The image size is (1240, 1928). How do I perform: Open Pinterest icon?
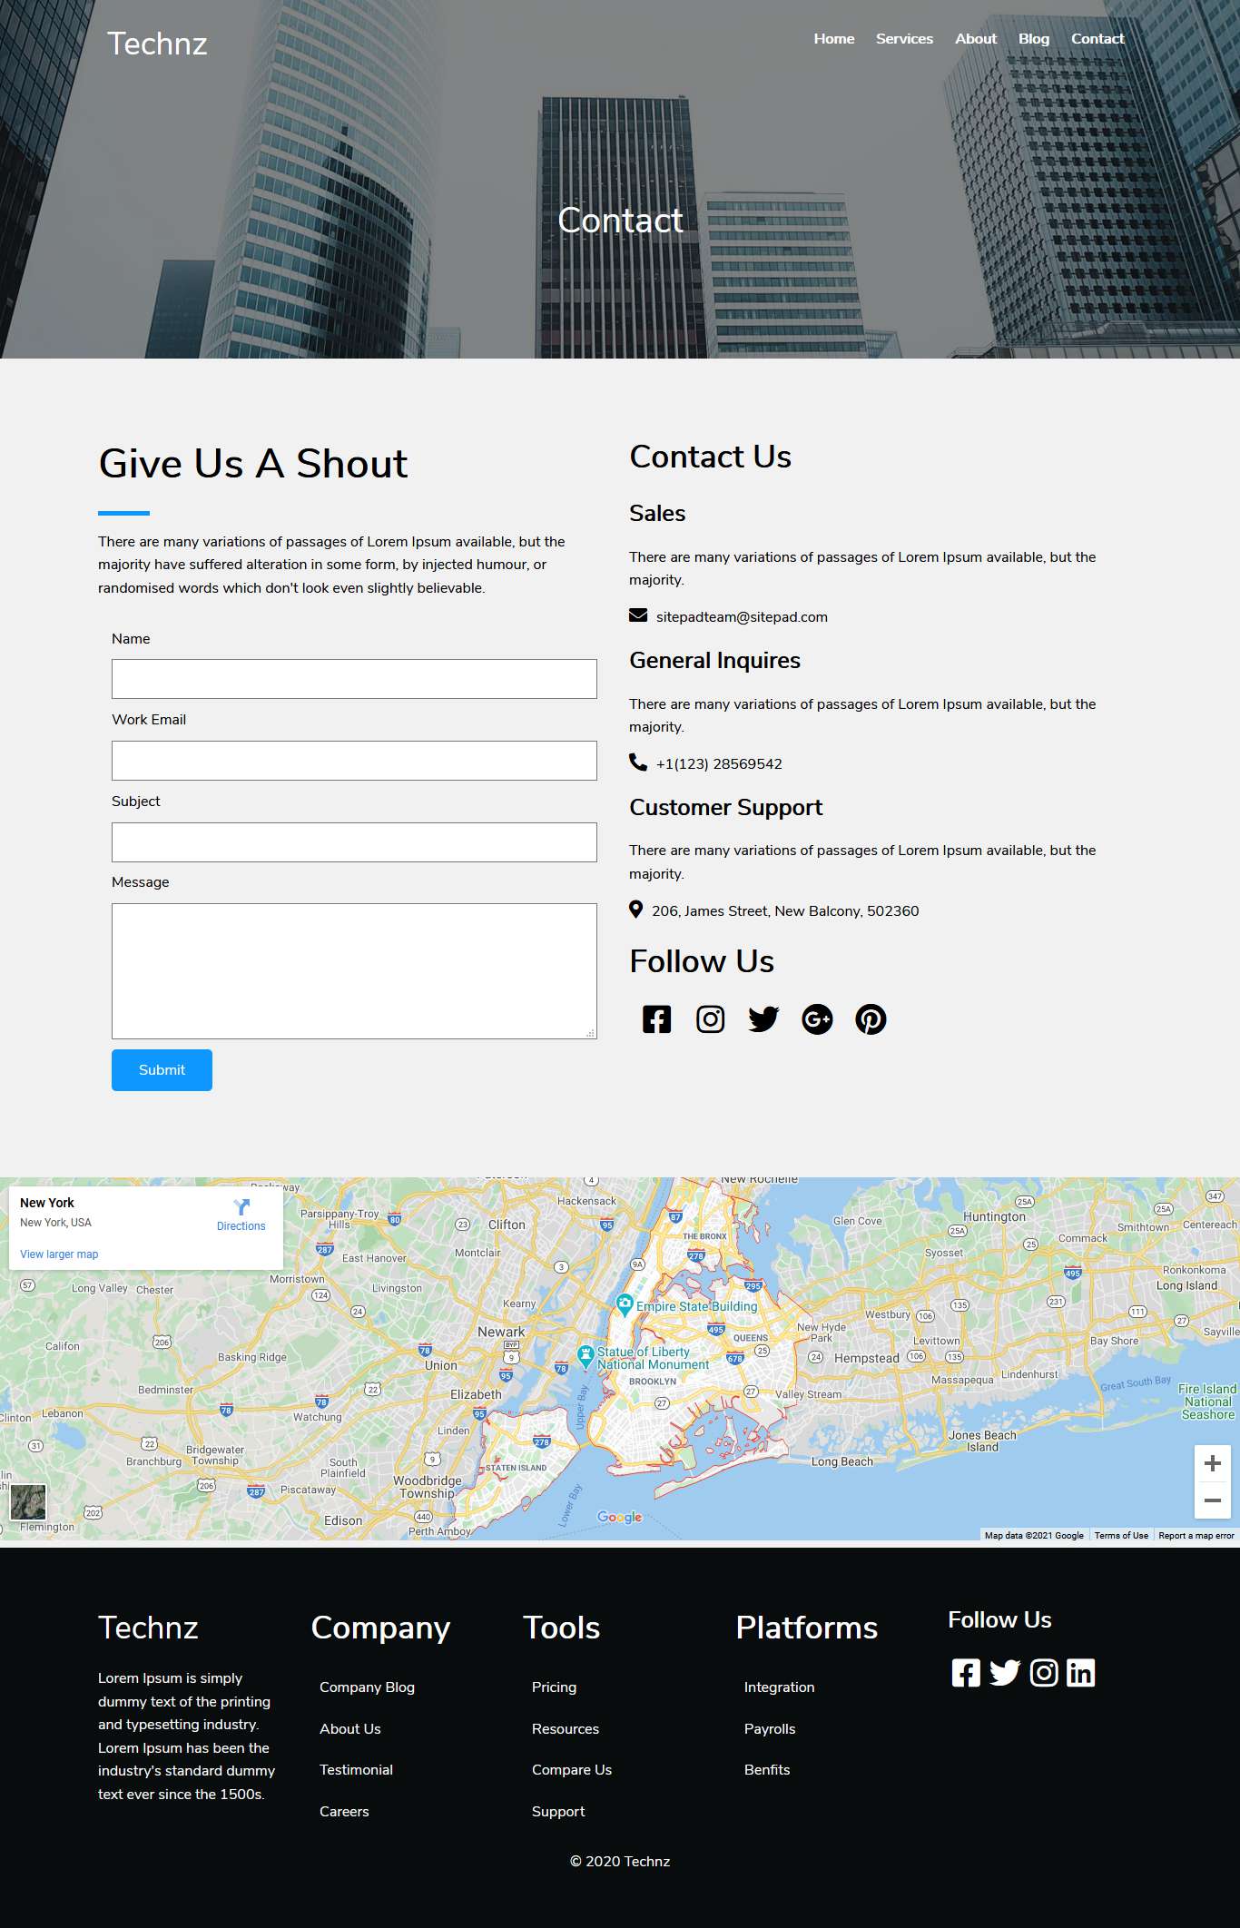coord(871,1019)
